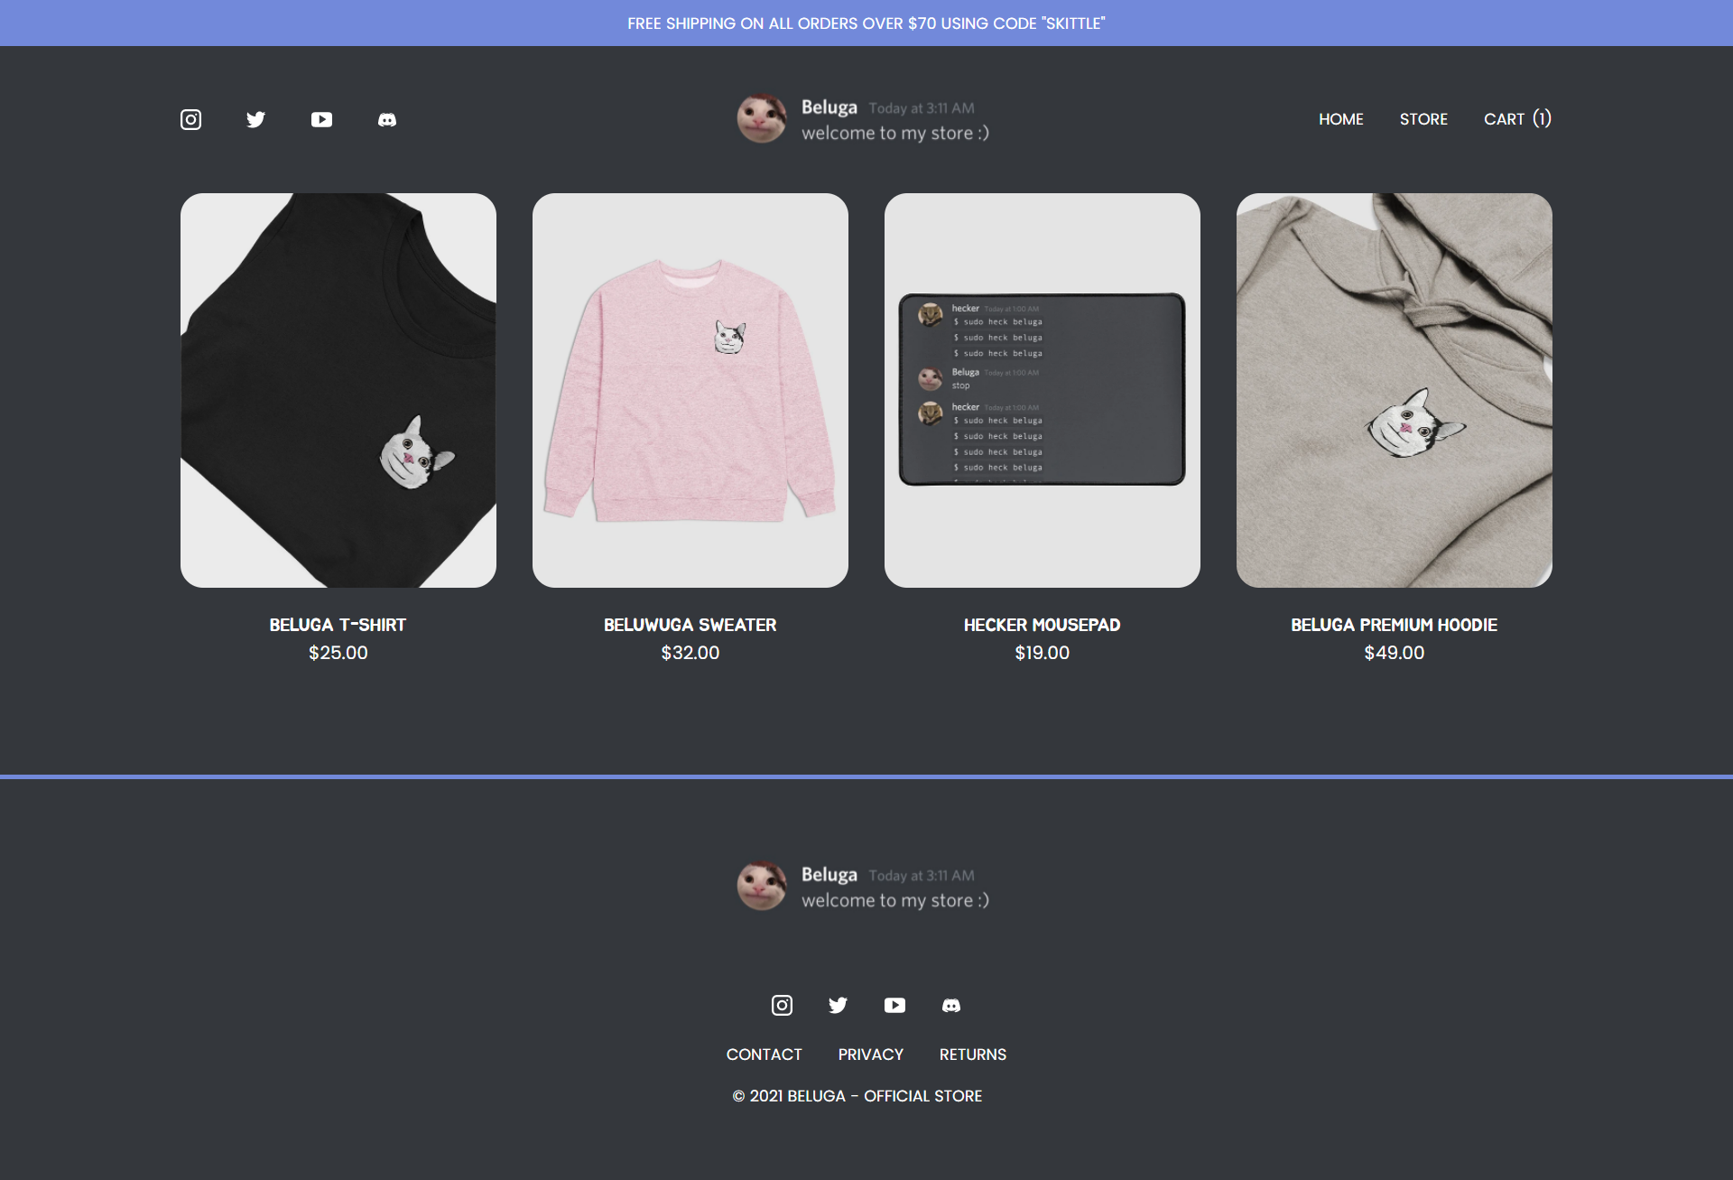
Task: Click the Discord icon in footer
Action: point(950,1005)
